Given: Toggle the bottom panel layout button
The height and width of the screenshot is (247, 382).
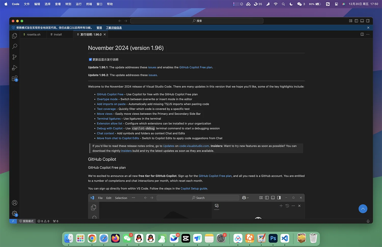Looking at the screenshot, I should 362,21.
